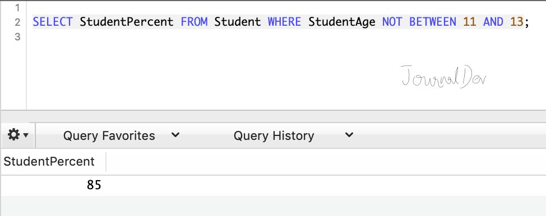546x216 pixels.
Task: Click the Query History chevron
Action: tap(349, 135)
